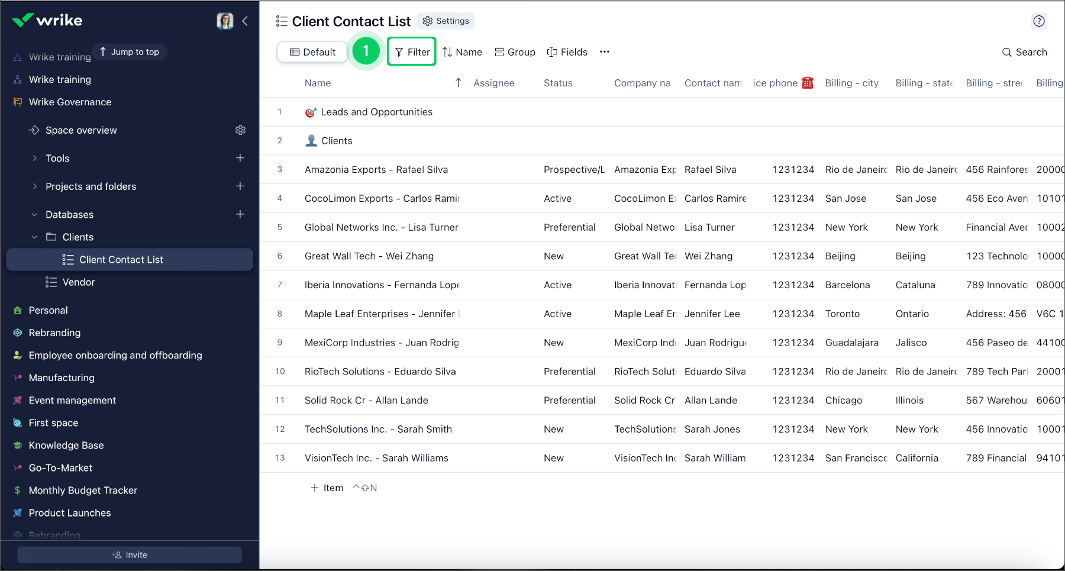Viewport: 1065px width, 571px height.
Task: Click the user profile avatar
Action: 225,21
